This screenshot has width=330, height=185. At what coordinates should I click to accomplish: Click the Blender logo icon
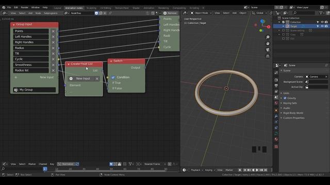pyautogui.click(x=4, y=7)
